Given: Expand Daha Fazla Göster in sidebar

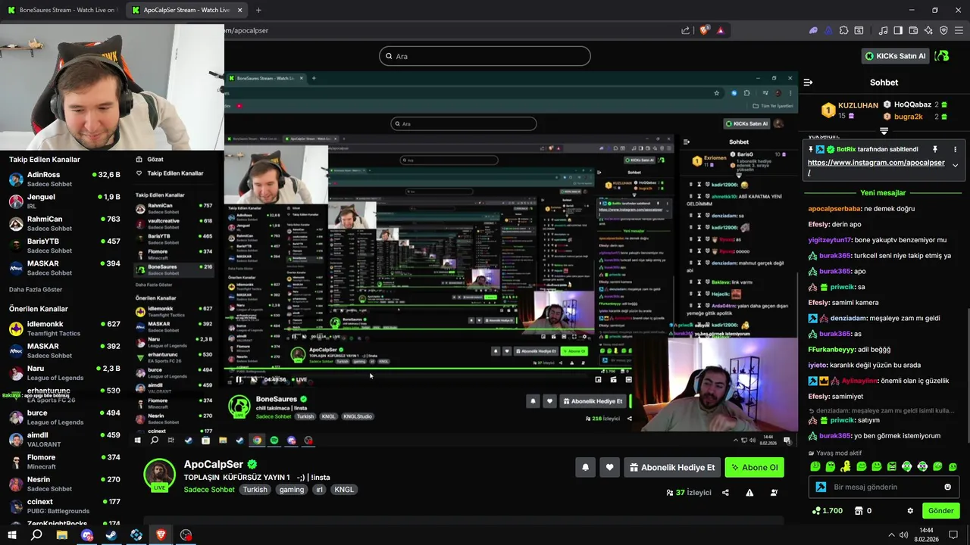Looking at the screenshot, I should tap(36, 290).
